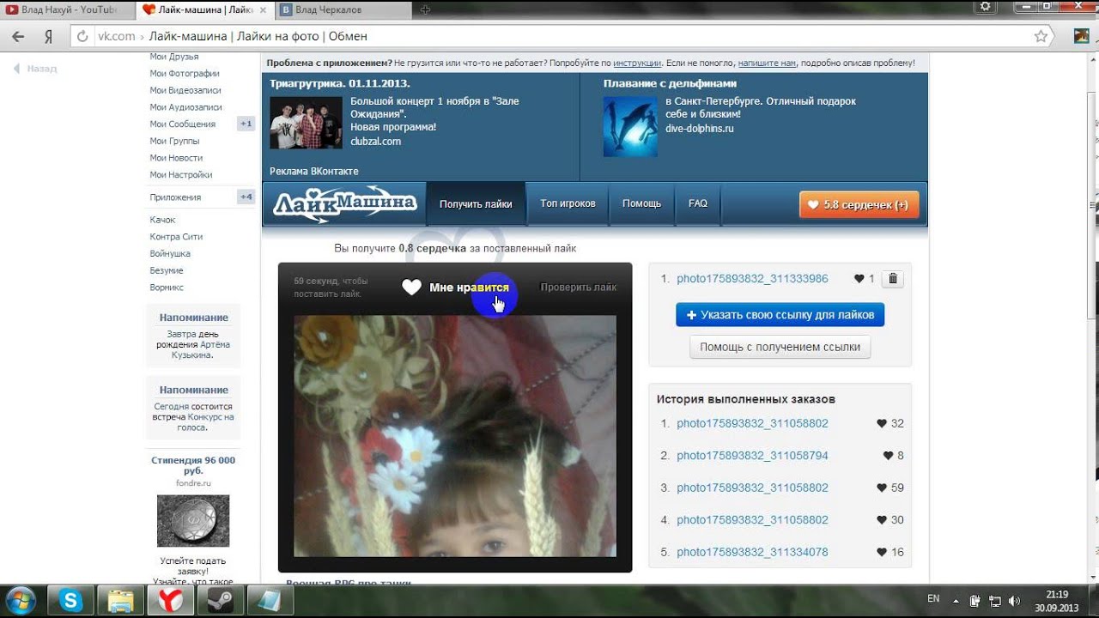
Task: Click the Yandex 'Я' home button
Action: click(x=49, y=37)
